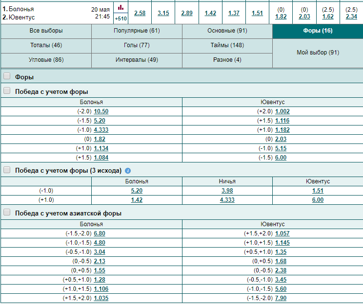Click team name Ювентус in match header
This screenshot has width=363, height=304.
tap(22, 18)
